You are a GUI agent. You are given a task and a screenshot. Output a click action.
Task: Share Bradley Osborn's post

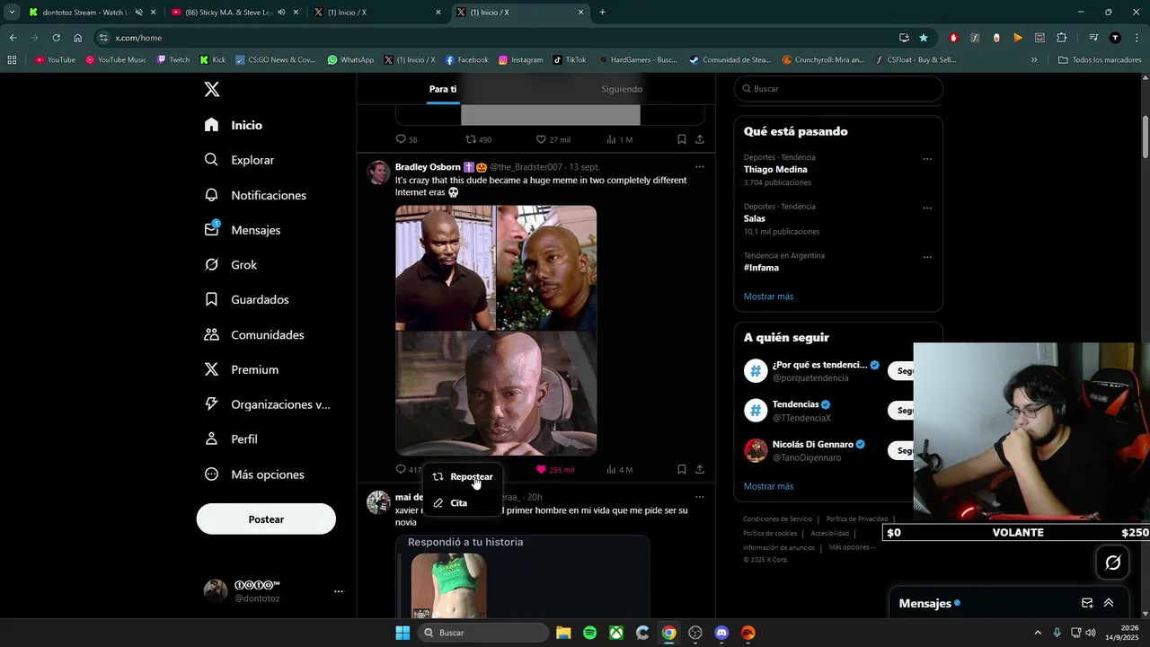click(x=700, y=469)
